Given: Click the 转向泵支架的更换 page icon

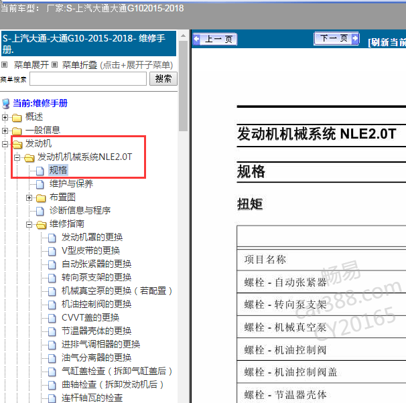Looking at the screenshot, I should pyautogui.click(x=52, y=278).
